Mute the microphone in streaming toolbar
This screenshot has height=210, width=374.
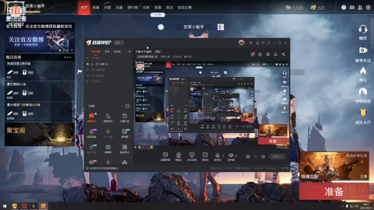(x=217, y=157)
